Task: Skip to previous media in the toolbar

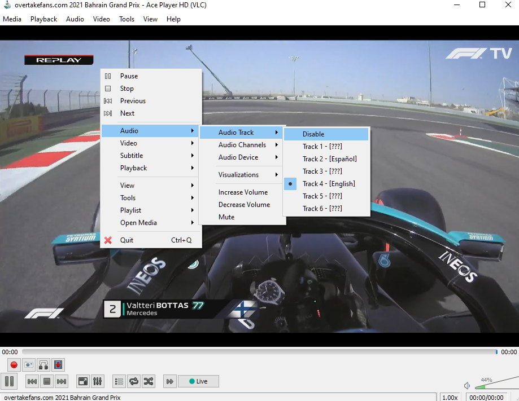Action: point(32,381)
